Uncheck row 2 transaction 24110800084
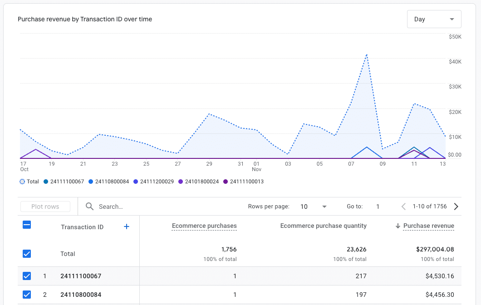Screen dimensions: 481x305 26,295
